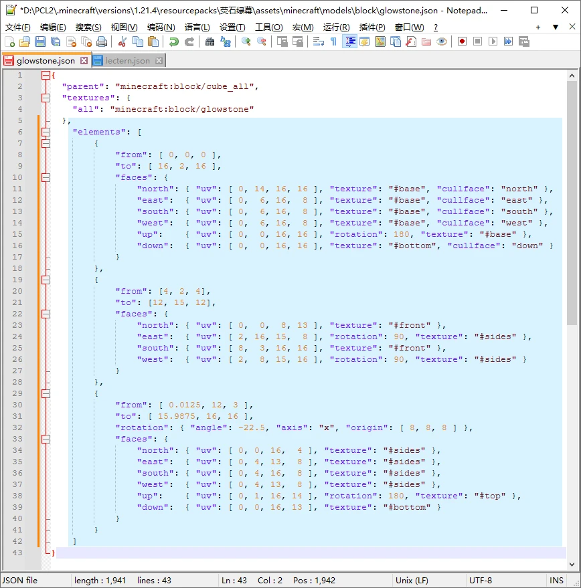The image size is (581, 588).
Task: Toggle the monitoring eye icon
Action: pyautogui.click(x=442, y=41)
